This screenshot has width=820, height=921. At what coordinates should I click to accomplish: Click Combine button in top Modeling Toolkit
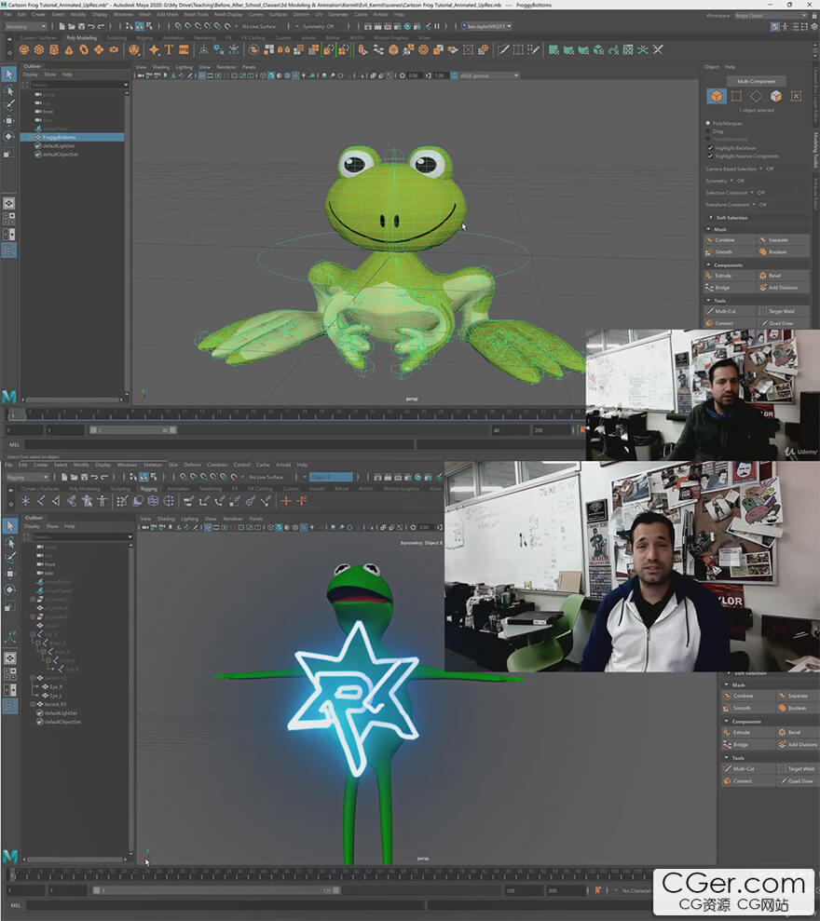[x=730, y=239]
